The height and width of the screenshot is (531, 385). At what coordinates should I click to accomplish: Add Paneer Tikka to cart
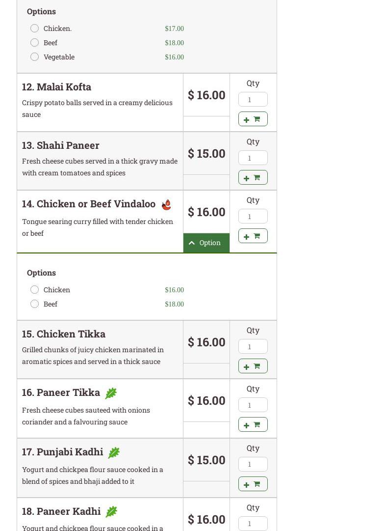pos(253,424)
